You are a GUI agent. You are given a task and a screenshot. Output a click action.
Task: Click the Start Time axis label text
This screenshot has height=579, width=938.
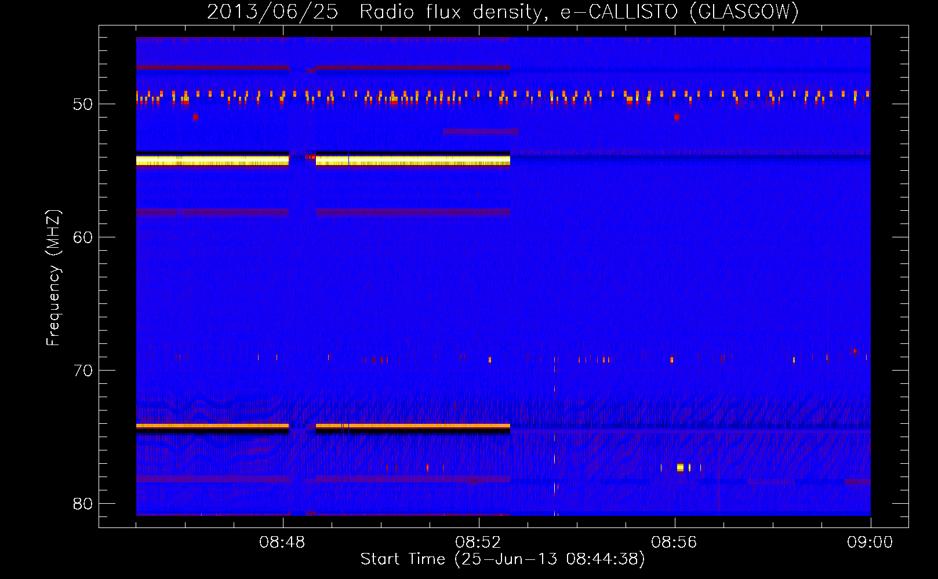(503, 559)
